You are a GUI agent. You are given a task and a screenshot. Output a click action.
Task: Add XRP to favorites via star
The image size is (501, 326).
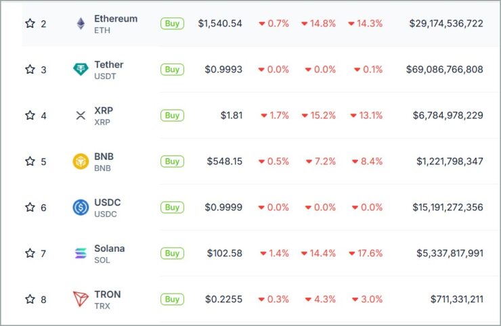[x=30, y=115]
